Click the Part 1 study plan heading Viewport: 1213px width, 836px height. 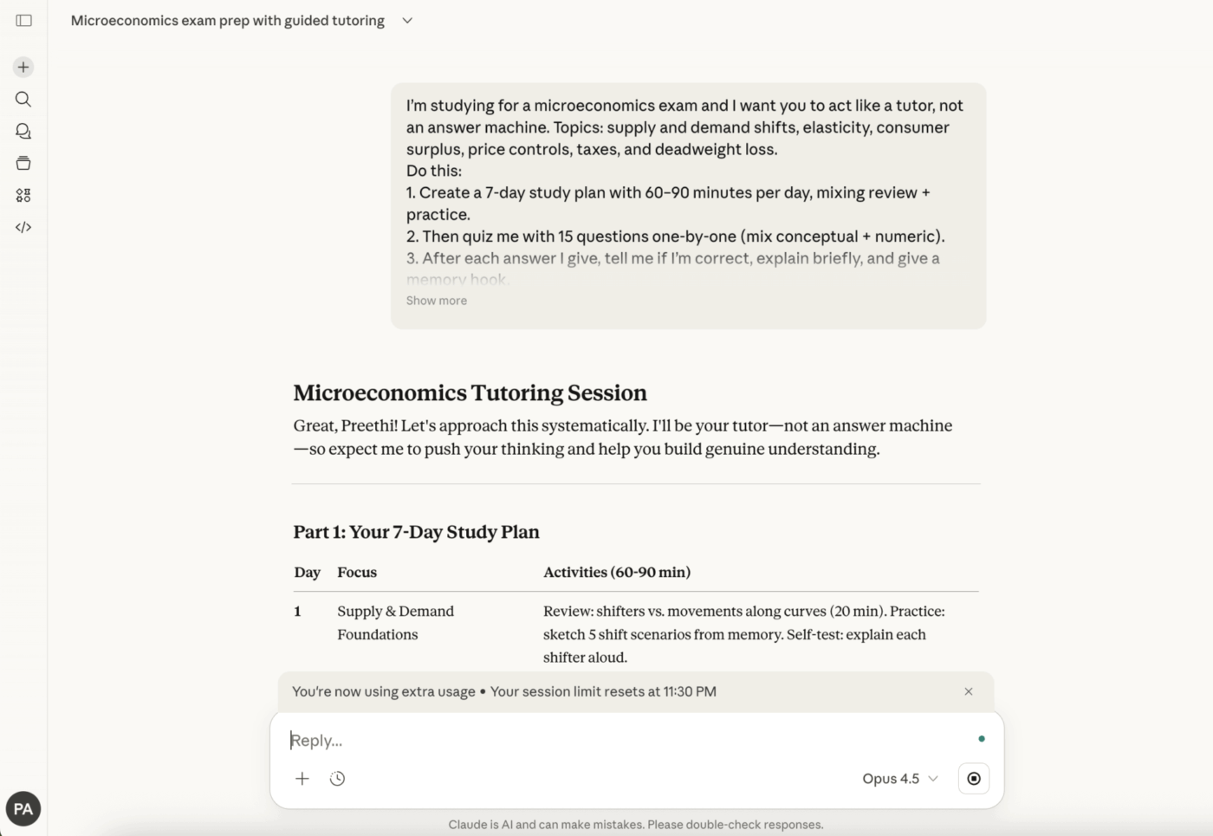coord(416,532)
